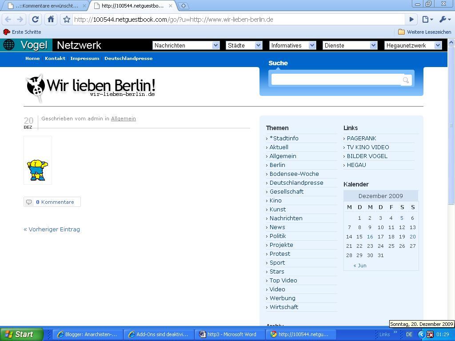The width and height of the screenshot is (455, 341).
Task: Open the wrench settings menu
Action: tap(444, 19)
